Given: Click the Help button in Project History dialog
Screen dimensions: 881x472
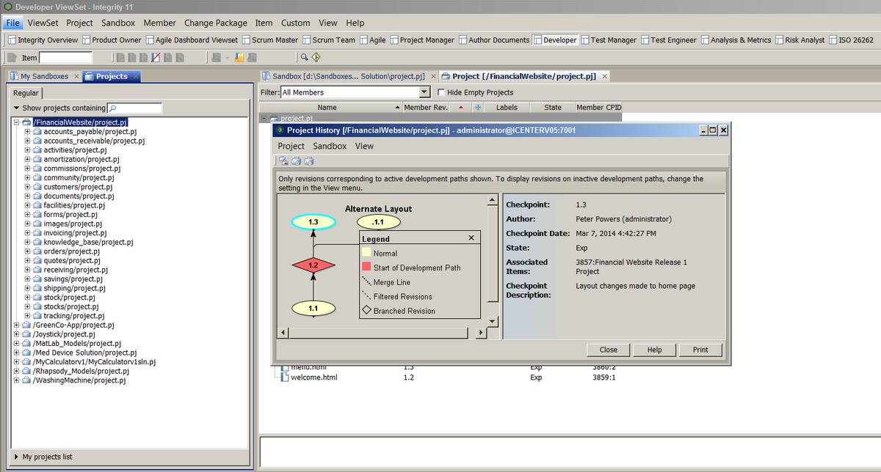Looking at the screenshot, I should click(x=654, y=350).
